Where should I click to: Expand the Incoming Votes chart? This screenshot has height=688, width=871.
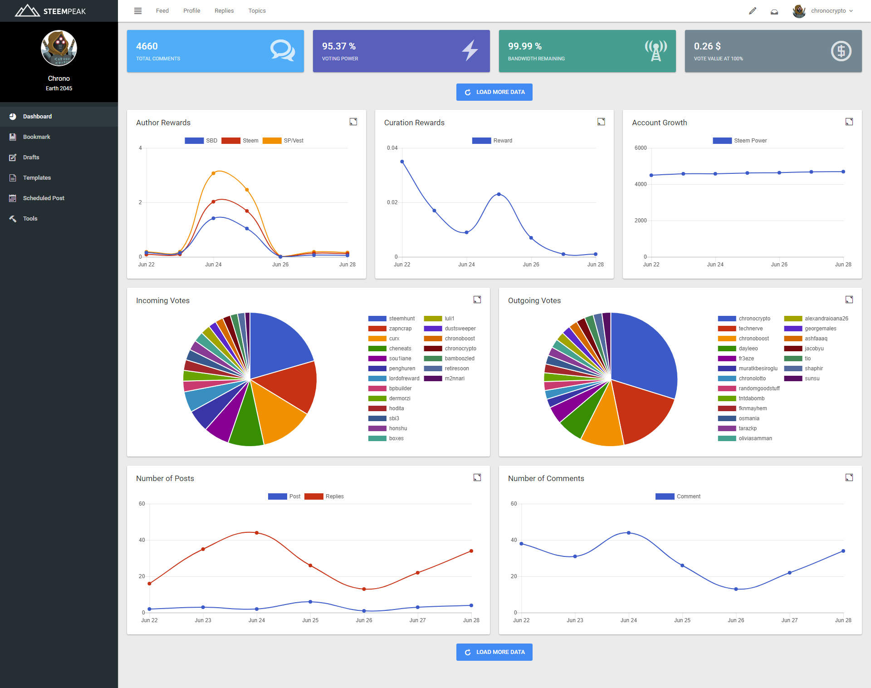(x=477, y=300)
